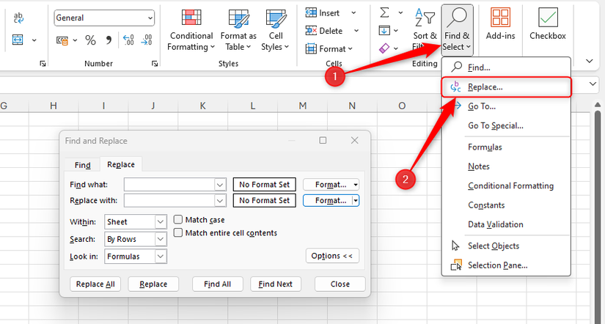Open the Look in Formulas dropdown
The height and width of the screenshot is (324, 605).
coord(161,257)
